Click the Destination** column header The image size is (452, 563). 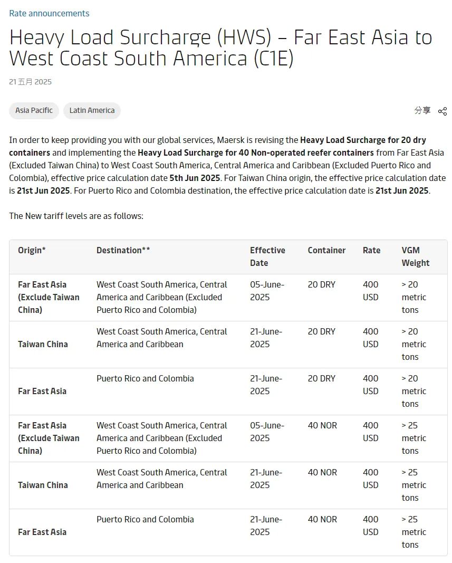pos(123,250)
